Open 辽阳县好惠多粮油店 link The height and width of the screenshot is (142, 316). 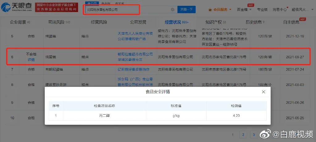[x=133, y=69]
